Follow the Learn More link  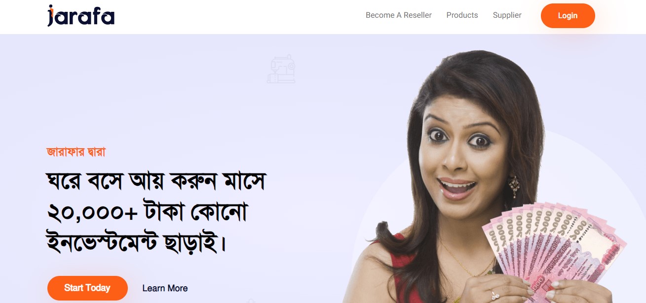(x=165, y=288)
